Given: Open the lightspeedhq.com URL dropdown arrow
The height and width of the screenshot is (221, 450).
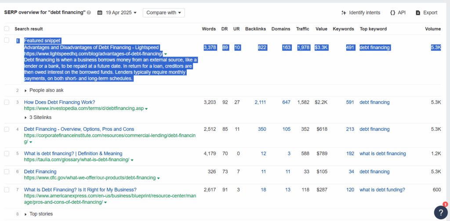Looking at the screenshot, I should pyautogui.click(x=166, y=54).
